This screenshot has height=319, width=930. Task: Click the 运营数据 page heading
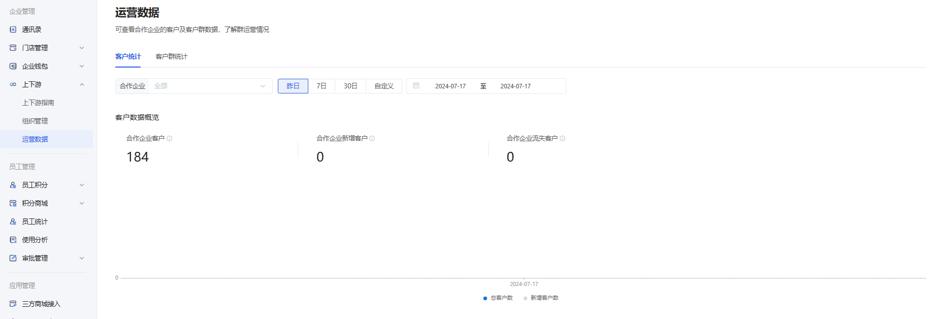click(137, 13)
